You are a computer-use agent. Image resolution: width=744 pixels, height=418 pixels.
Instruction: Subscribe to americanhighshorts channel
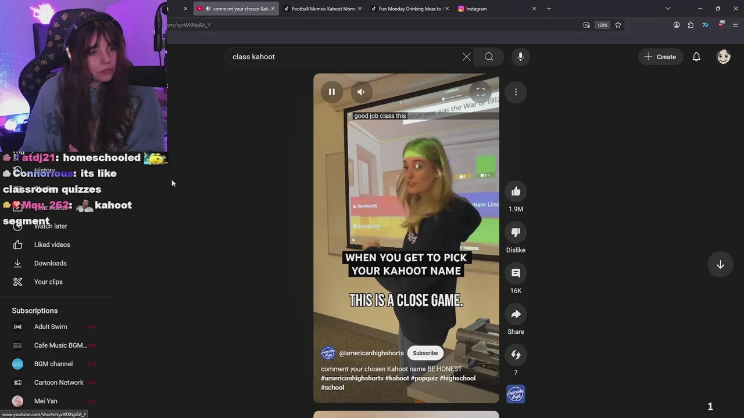pos(425,353)
